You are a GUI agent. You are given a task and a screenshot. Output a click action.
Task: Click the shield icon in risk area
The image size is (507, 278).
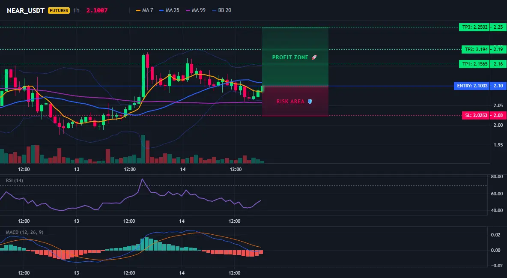click(310, 101)
